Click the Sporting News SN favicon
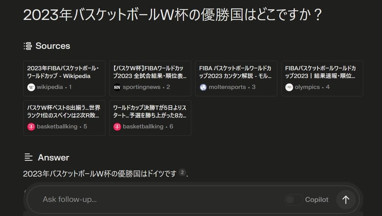This screenshot has width=382, height=216. (x=117, y=87)
